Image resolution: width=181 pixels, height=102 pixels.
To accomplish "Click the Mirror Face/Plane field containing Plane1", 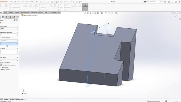I will tap(9, 29).
